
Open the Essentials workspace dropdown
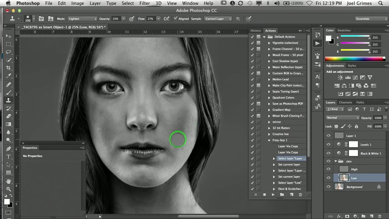pos(371,19)
